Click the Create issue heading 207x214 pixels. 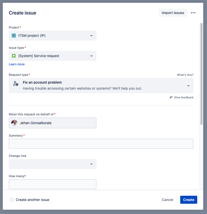pos(23,13)
